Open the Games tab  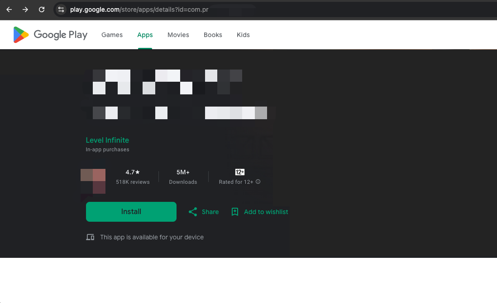[112, 35]
